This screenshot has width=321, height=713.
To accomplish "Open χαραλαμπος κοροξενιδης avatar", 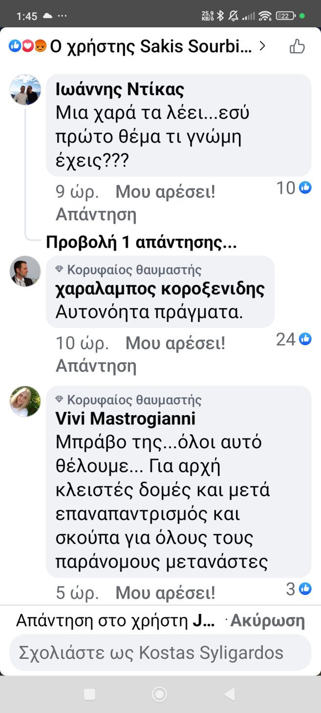I will pyautogui.click(x=25, y=271).
